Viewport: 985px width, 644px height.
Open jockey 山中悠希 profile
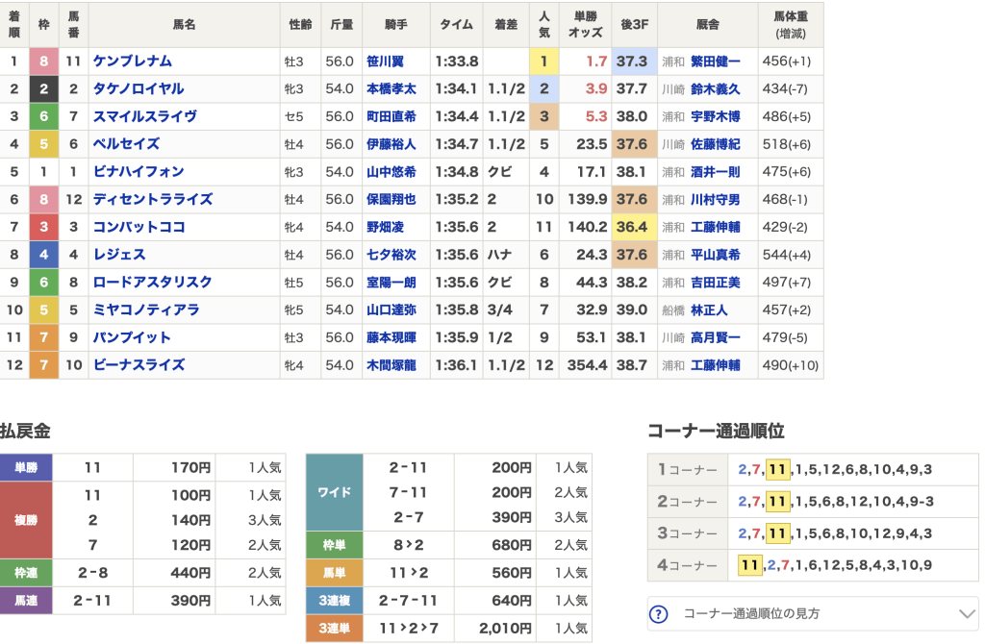pyautogui.click(x=391, y=172)
